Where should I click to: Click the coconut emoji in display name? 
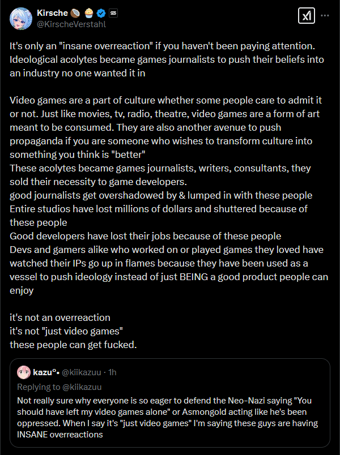click(x=75, y=13)
